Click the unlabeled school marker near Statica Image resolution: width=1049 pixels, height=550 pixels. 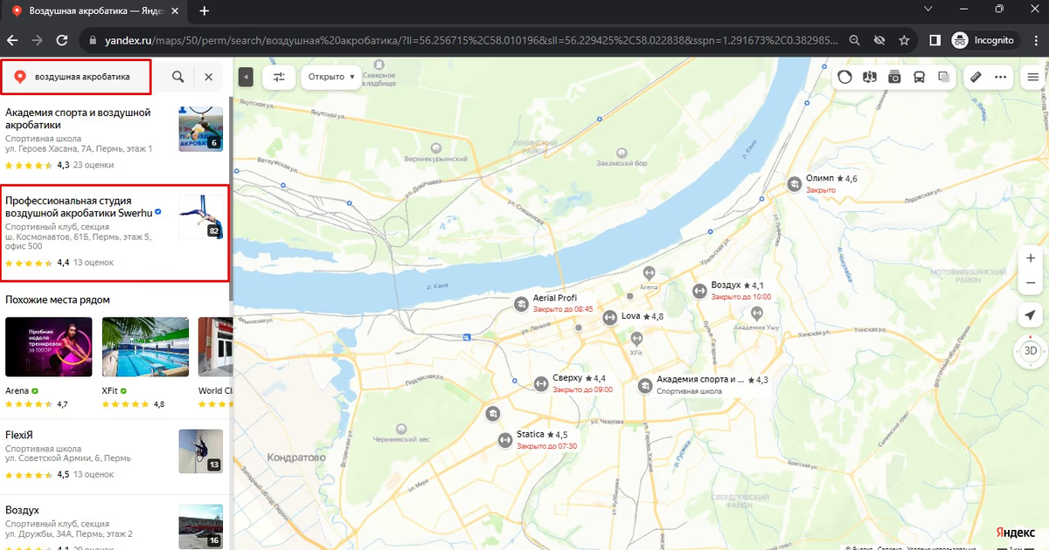point(492,414)
